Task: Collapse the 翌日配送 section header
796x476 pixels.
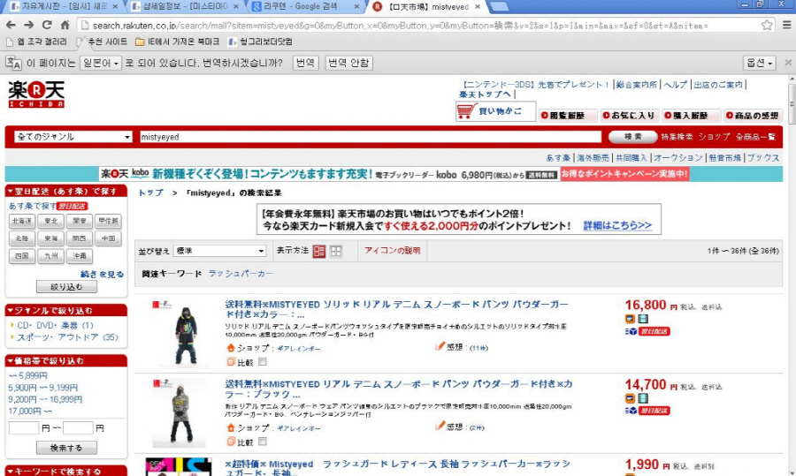Action: coord(66,191)
